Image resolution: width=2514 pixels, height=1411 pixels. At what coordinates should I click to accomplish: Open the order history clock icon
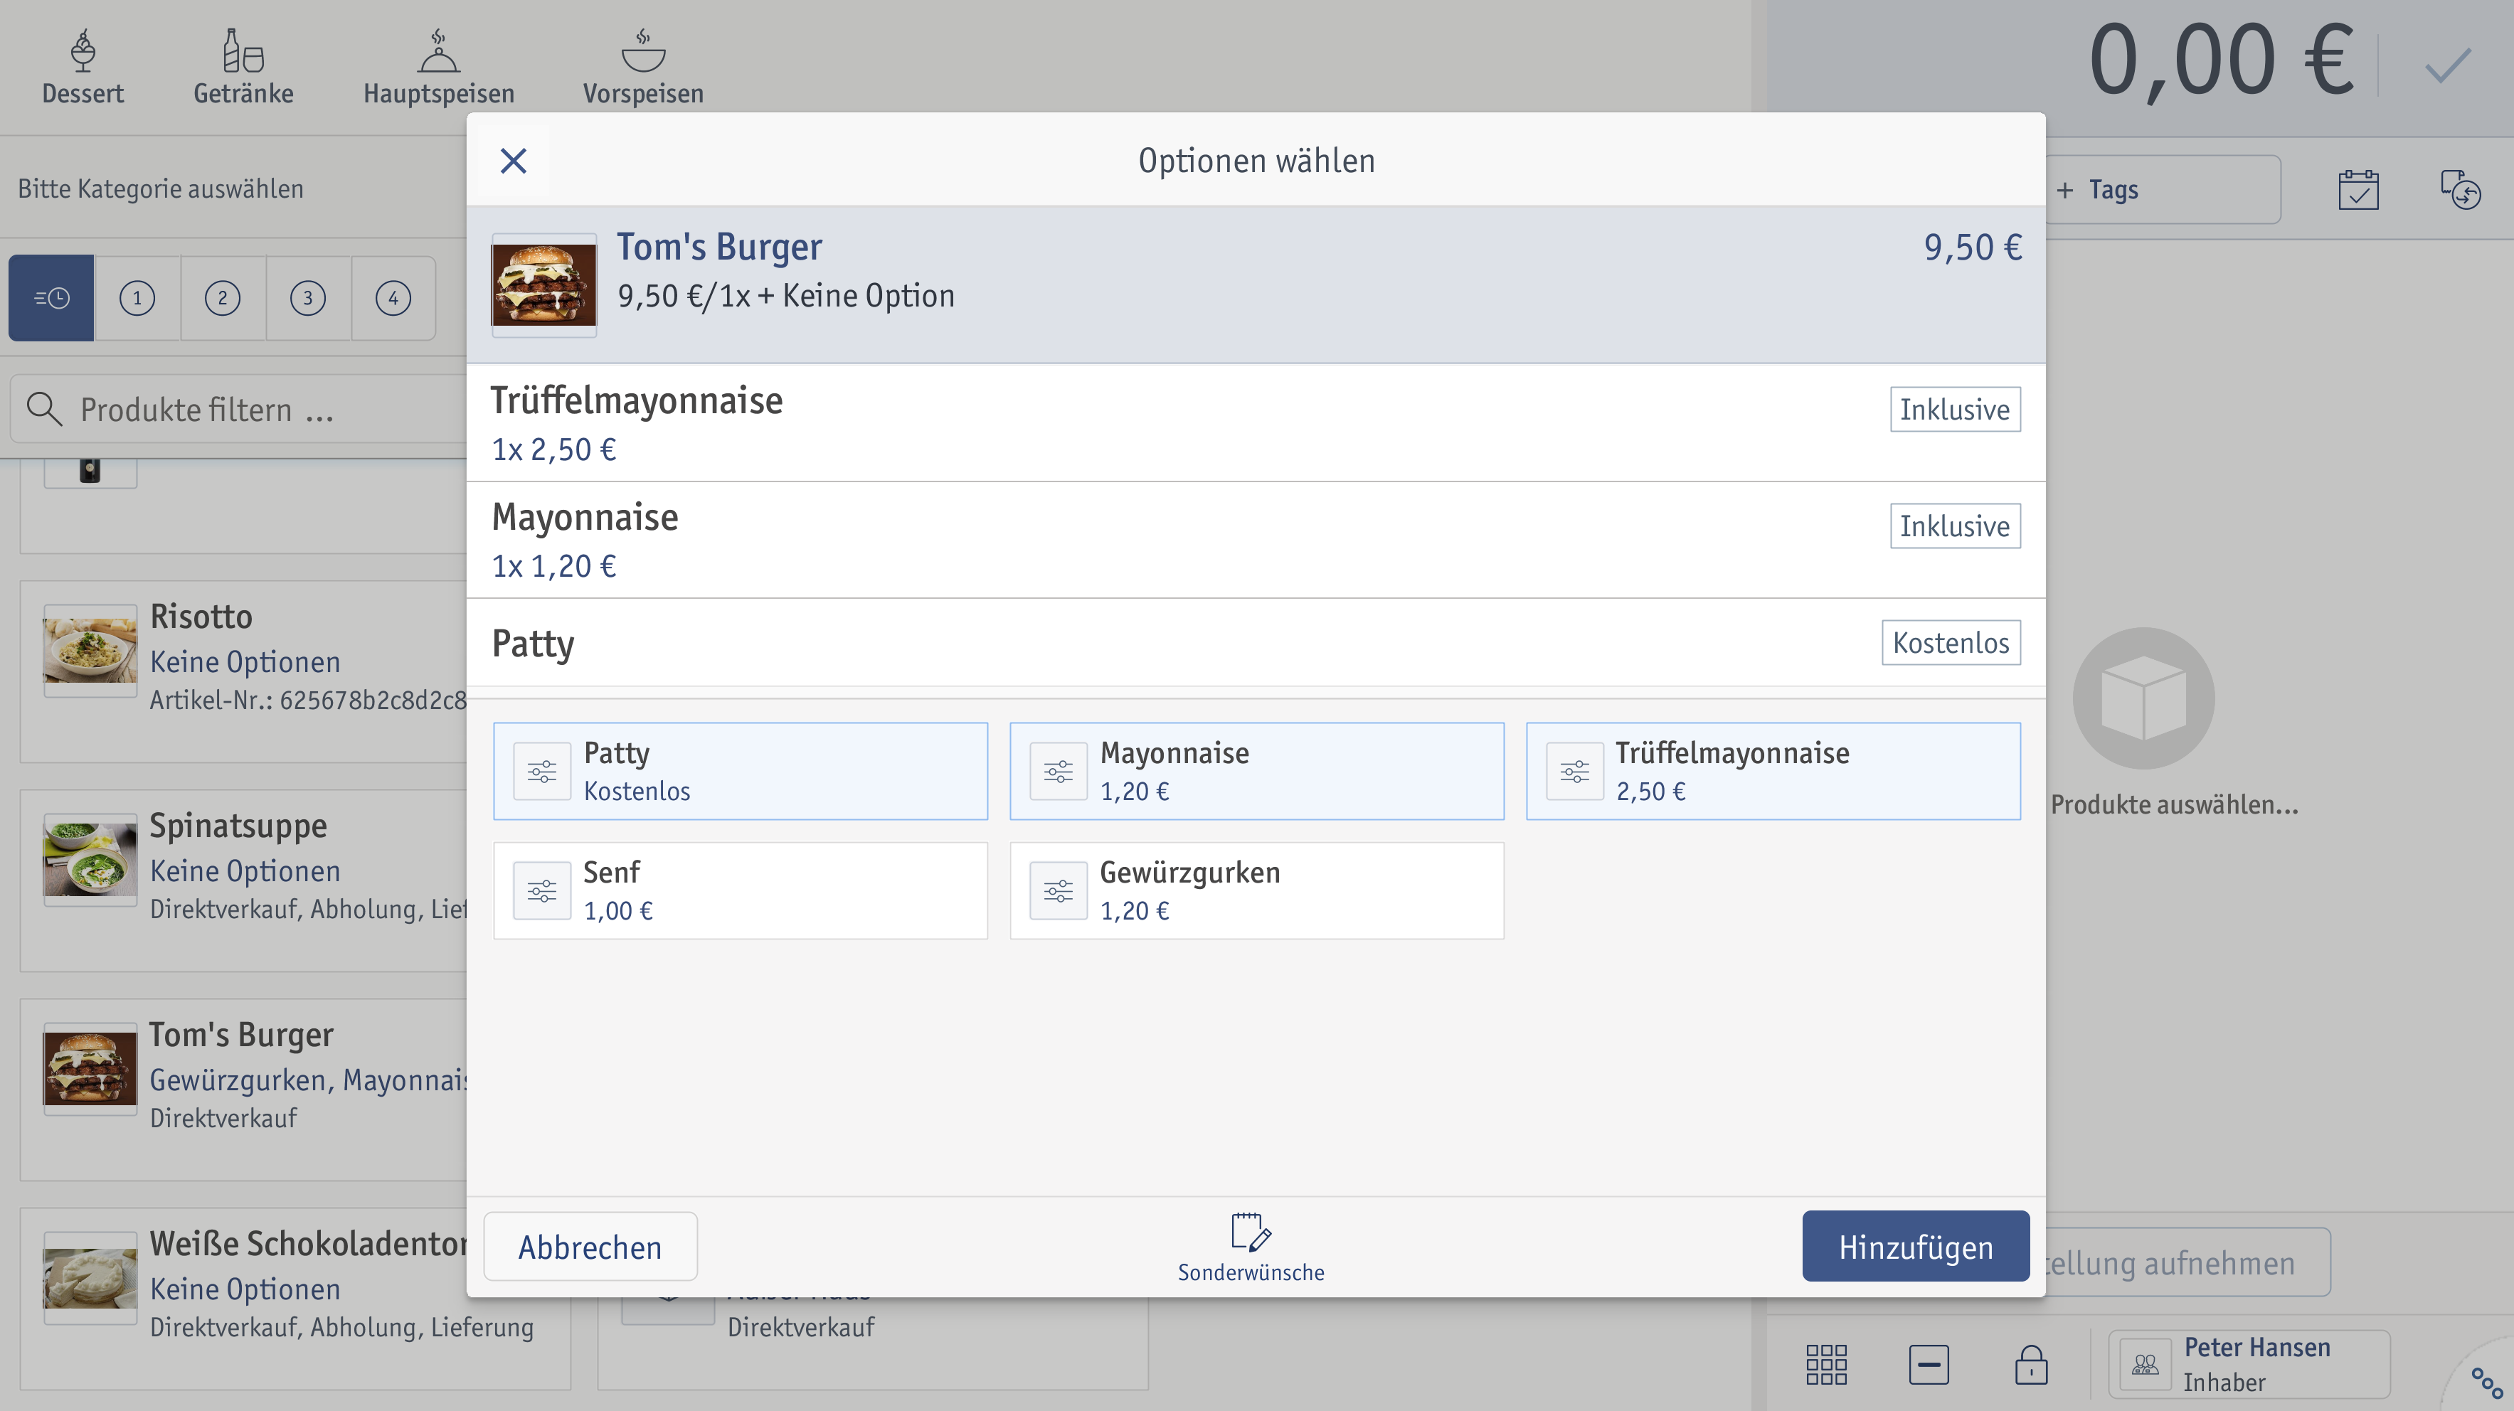pyautogui.click(x=2461, y=191)
